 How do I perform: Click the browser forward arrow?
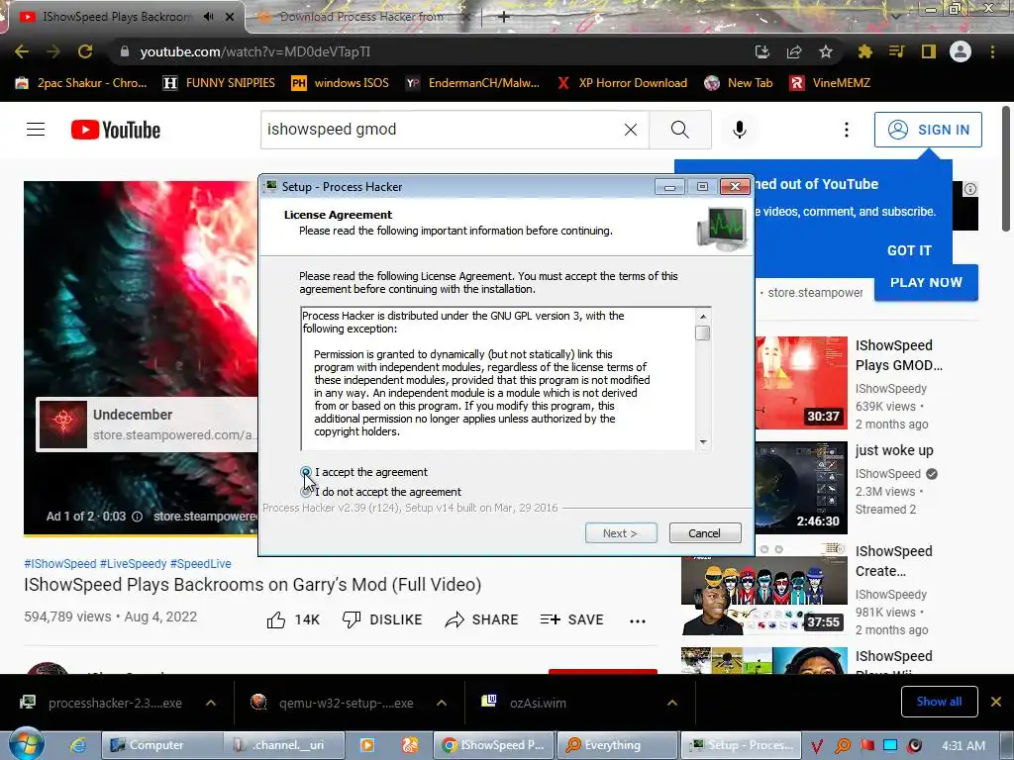click(53, 51)
